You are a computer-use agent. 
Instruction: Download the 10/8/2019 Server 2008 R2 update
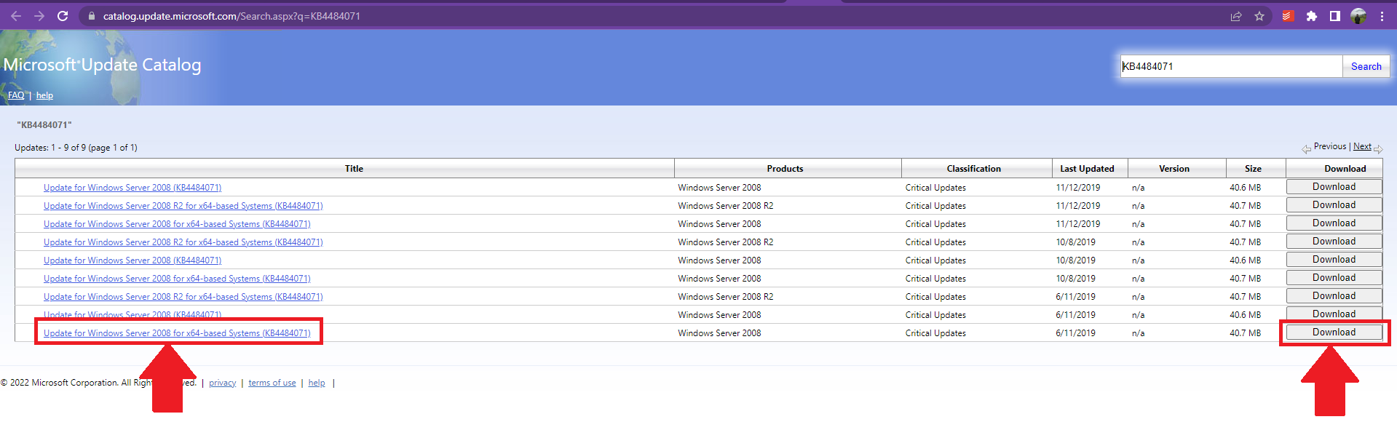pyautogui.click(x=1334, y=242)
